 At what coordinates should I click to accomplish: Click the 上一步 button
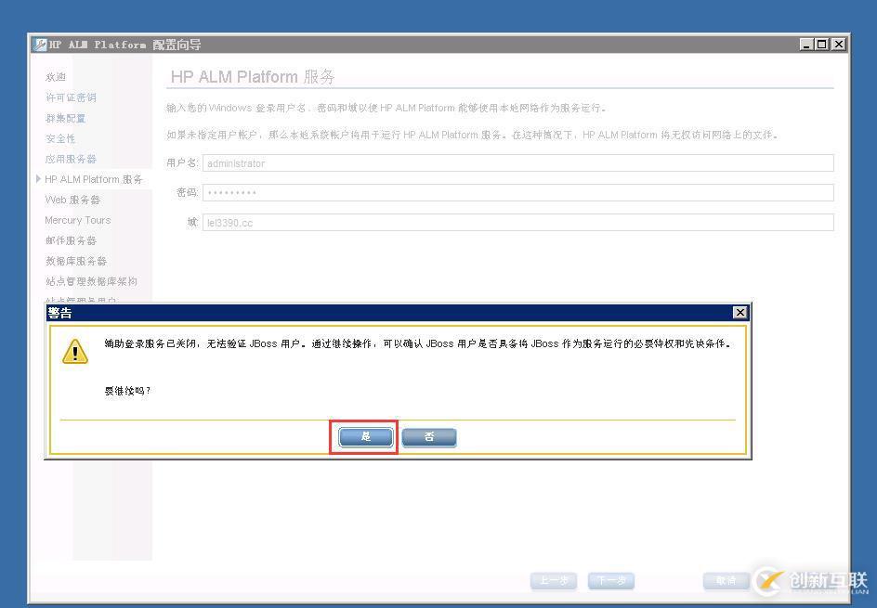[x=553, y=580]
